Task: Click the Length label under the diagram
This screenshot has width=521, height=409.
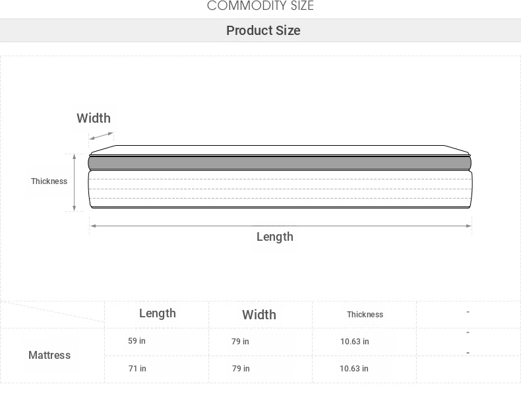Action: (x=275, y=237)
